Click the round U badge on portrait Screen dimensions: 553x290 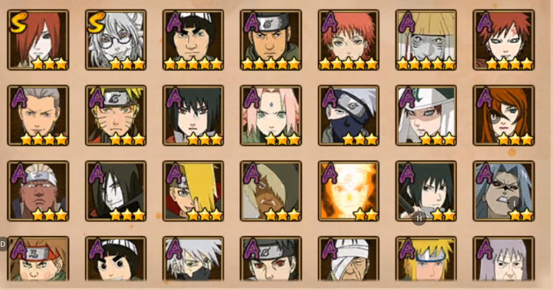494,117
